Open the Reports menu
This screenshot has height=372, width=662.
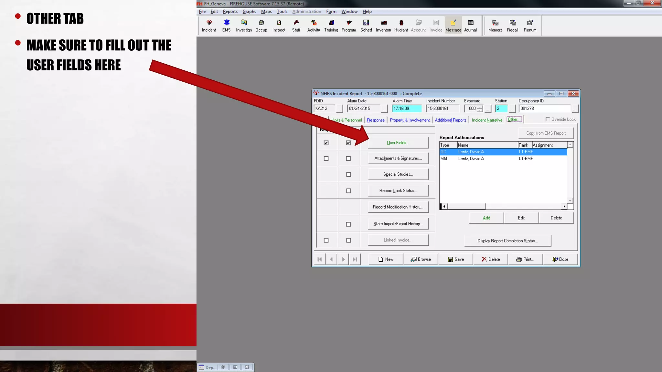(x=230, y=11)
